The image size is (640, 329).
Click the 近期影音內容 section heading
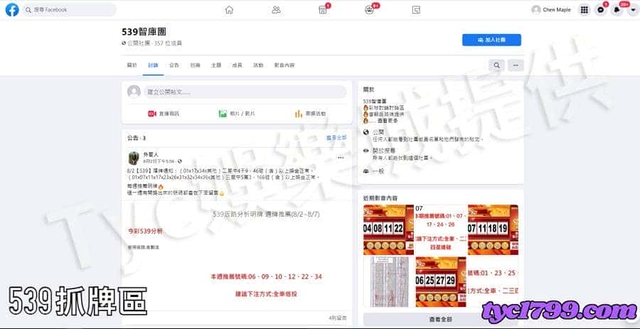click(x=380, y=198)
